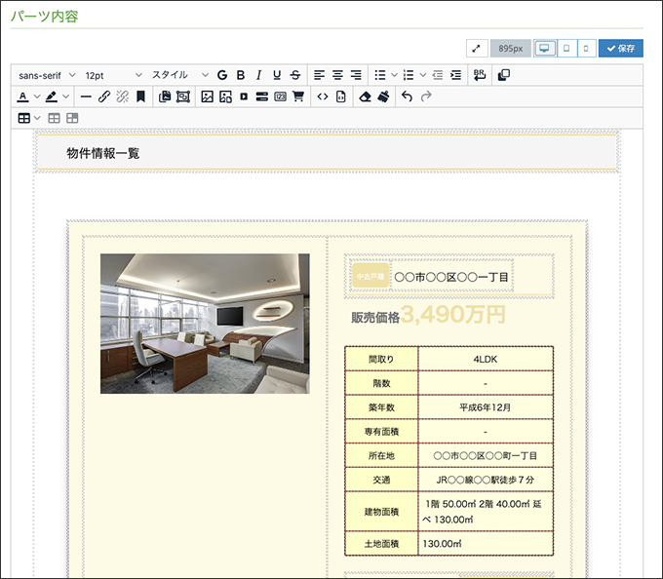
Task: Toggle italic formatting
Action: pyautogui.click(x=258, y=75)
